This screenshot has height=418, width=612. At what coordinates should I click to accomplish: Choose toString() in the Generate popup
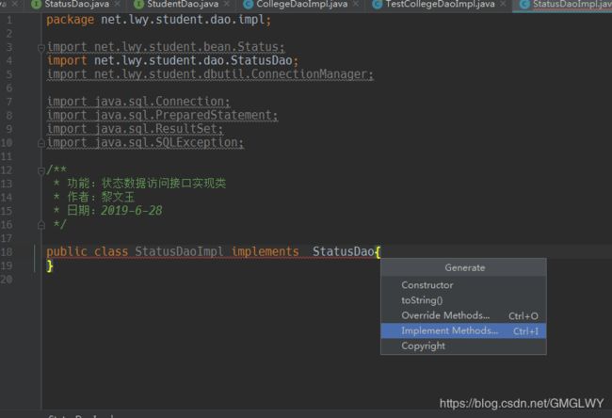463,300
